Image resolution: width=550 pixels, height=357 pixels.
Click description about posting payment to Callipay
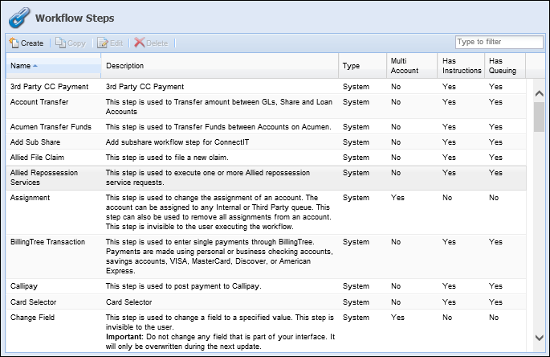[183, 286]
